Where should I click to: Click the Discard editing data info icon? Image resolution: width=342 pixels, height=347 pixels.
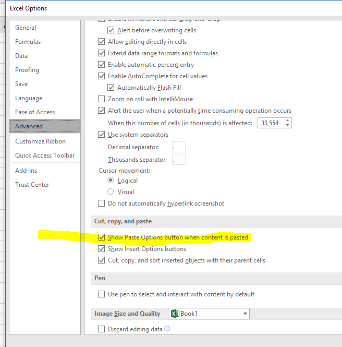(x=167, y=329)
